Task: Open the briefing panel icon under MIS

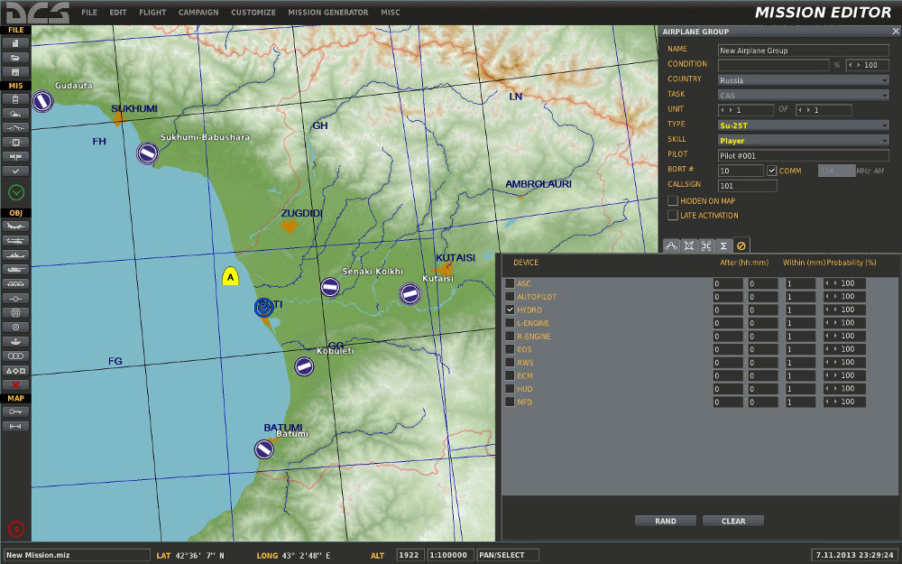Action: (x=15, y=99)
